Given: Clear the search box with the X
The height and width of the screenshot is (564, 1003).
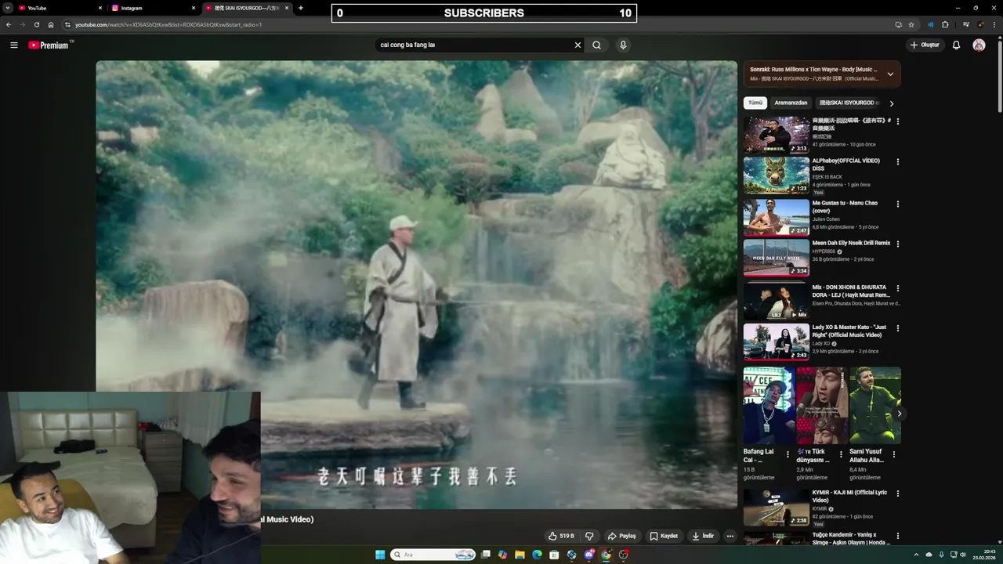Looking at the screenshot, I should [578, 45].
